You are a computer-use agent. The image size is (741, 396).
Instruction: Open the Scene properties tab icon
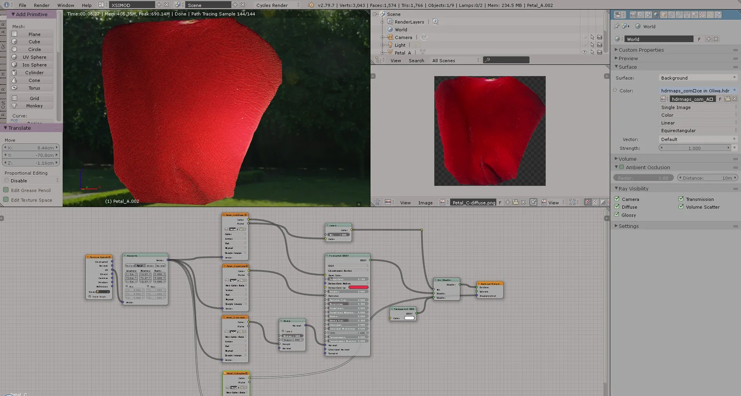(648, 15)
